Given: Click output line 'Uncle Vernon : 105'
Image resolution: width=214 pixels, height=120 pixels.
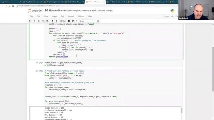Looking at the screenshot, I should pos(54,108).
